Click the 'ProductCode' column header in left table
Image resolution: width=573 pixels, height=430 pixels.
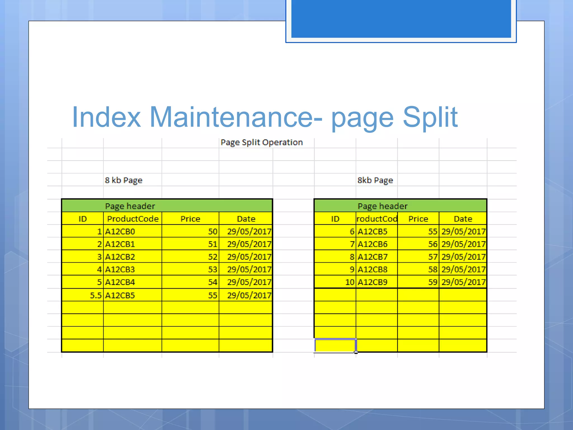tap(133, 218)
